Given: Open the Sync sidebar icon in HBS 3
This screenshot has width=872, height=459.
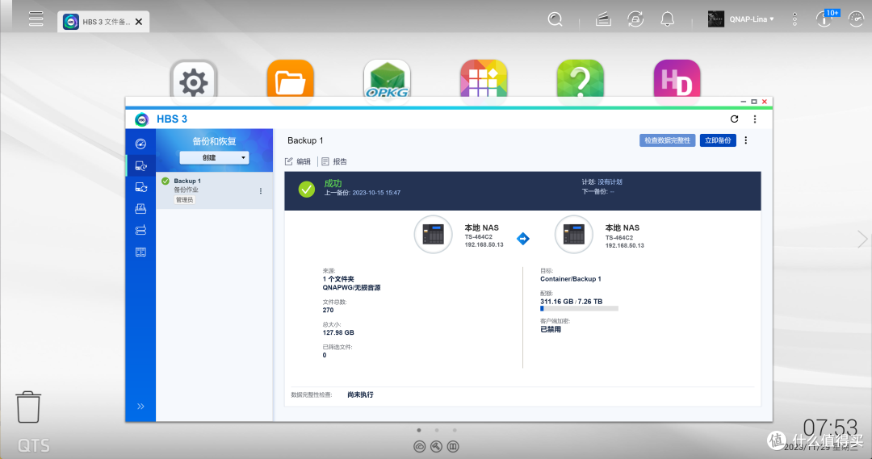Looking at the screenshot, I should [x=140, y=187].
